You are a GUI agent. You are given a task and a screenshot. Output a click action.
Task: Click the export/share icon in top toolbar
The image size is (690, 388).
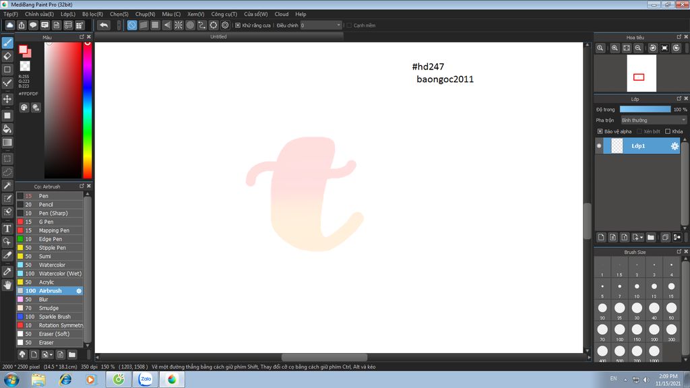point(22,25)
